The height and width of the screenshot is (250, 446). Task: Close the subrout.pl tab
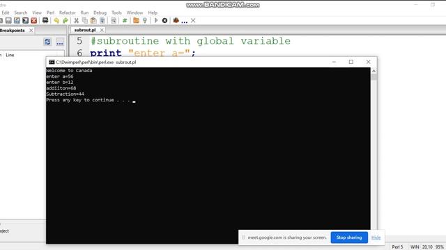coord(102,30)
